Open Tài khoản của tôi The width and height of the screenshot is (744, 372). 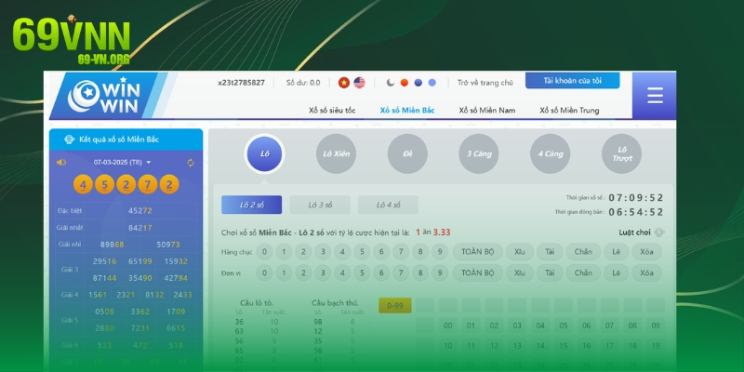tap(572, 81)
